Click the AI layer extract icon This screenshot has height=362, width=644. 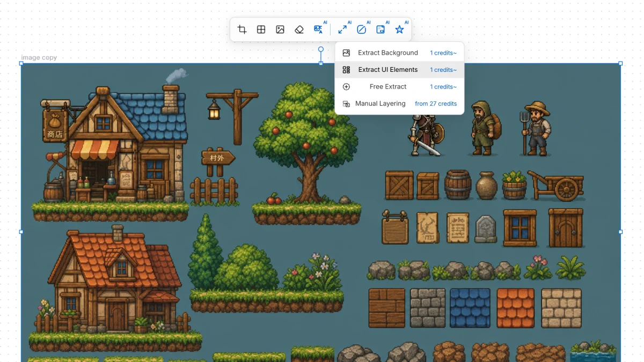(x=380, y=29)
